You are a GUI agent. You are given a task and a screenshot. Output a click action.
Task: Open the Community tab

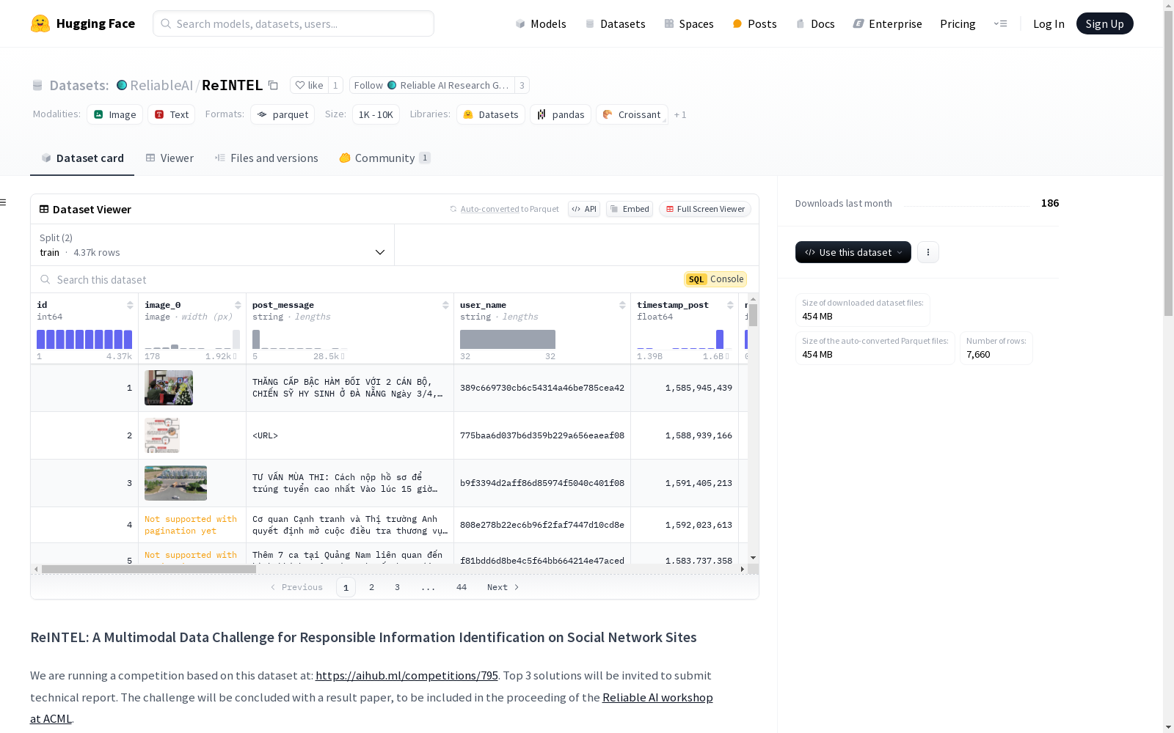[x=385, y=158]
